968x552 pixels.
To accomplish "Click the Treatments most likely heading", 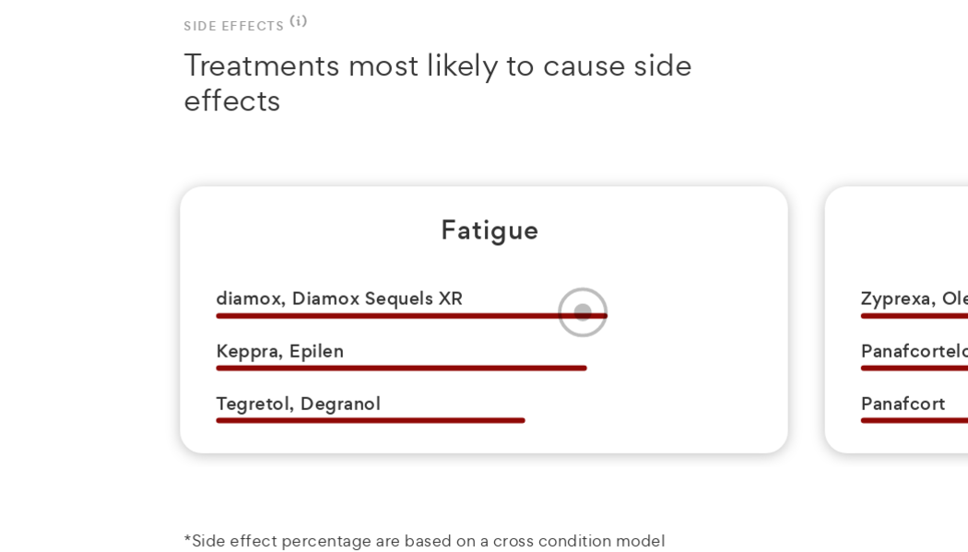I will (437, 83).
